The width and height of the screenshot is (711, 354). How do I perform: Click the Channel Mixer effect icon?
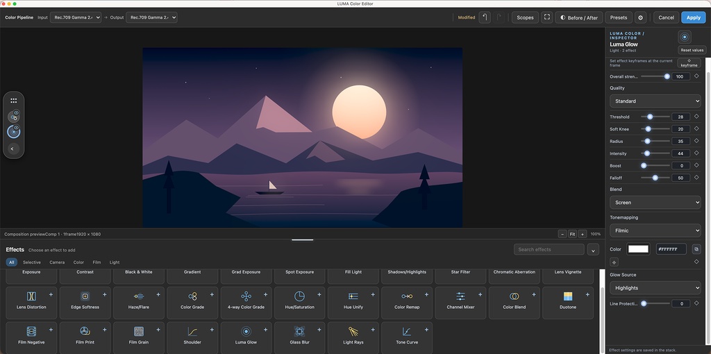(x=461, y=296)
